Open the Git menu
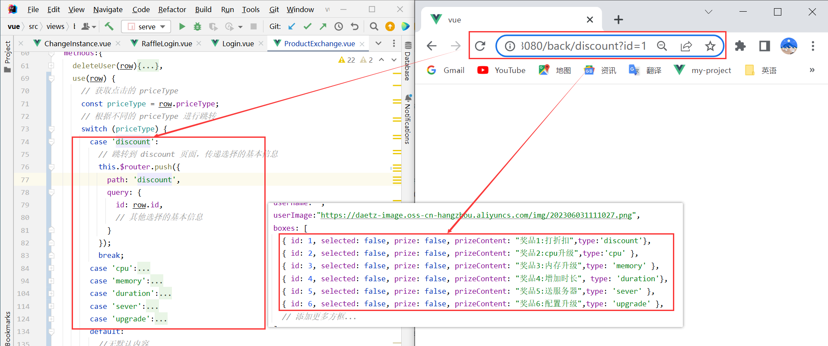Screen dimensions: 828x346 coord(274,10)
